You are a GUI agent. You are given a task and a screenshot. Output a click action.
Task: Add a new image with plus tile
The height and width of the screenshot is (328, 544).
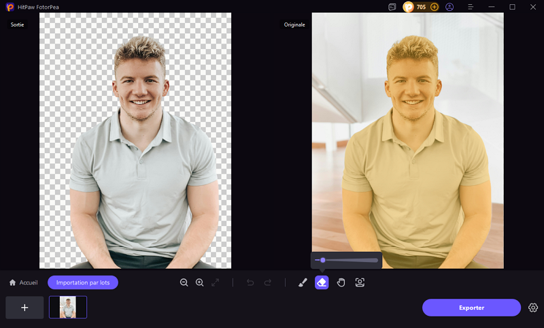tap(24, 308)
